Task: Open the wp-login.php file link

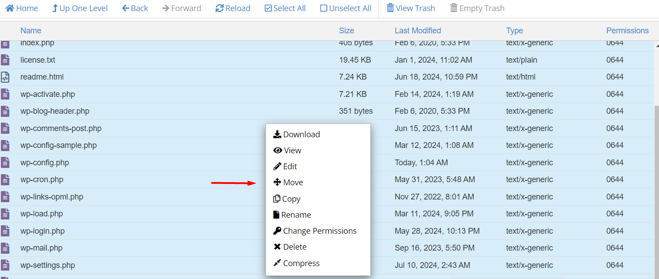Action: tap(42, 231)
